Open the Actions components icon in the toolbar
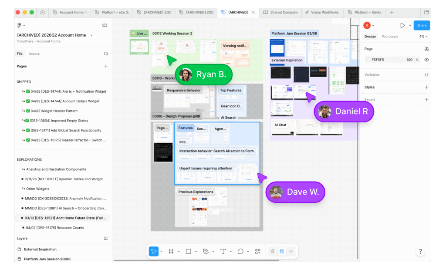 tap(258, 251)
